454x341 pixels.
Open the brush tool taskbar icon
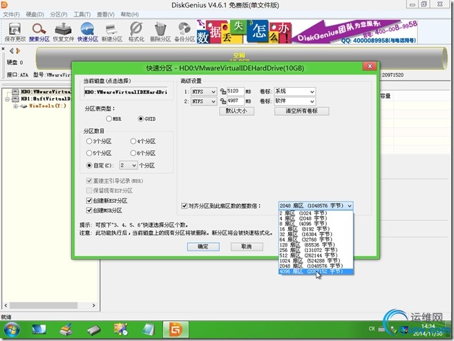(66, 329)
